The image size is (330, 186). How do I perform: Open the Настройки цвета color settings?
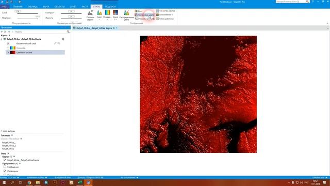click(144, 15)
